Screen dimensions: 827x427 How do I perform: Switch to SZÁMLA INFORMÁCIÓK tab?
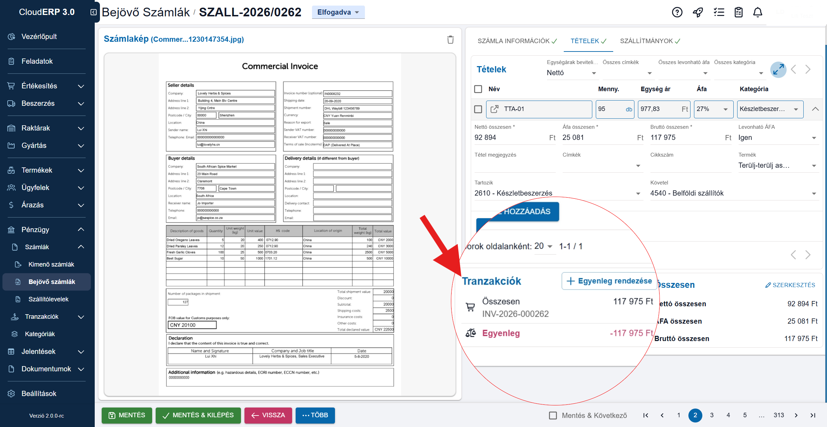517,41
